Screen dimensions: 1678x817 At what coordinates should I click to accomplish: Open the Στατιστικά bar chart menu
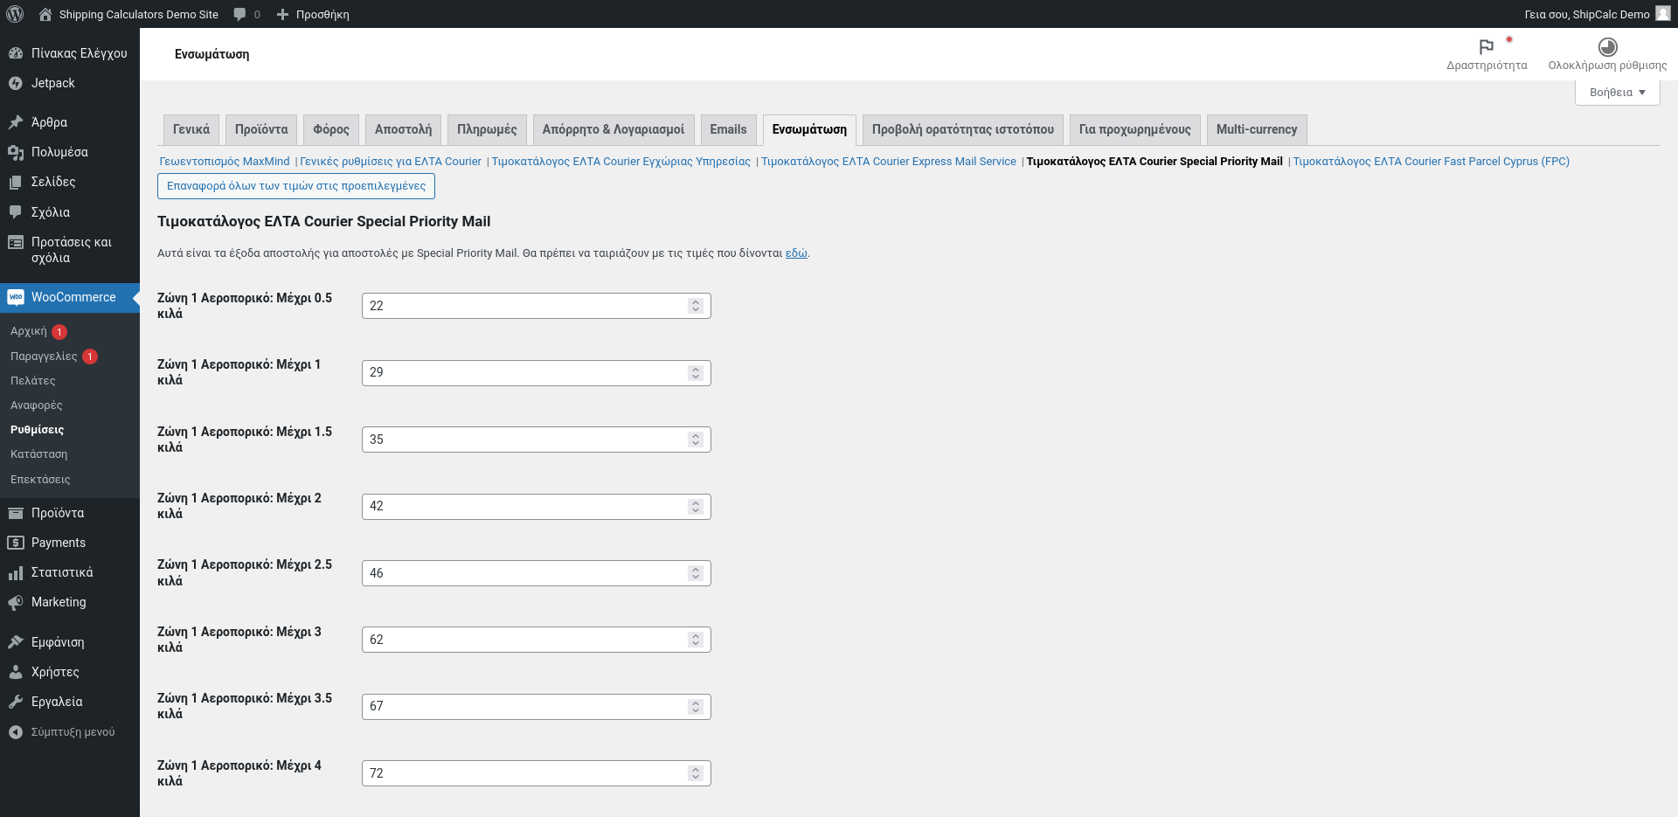pyautogui.click(x=15, y=572)
